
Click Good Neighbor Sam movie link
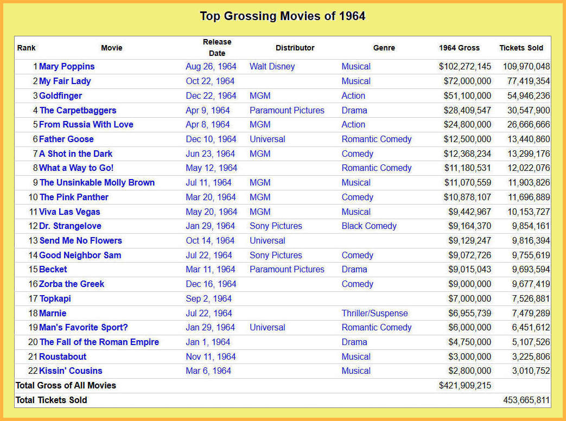point(80,256)
